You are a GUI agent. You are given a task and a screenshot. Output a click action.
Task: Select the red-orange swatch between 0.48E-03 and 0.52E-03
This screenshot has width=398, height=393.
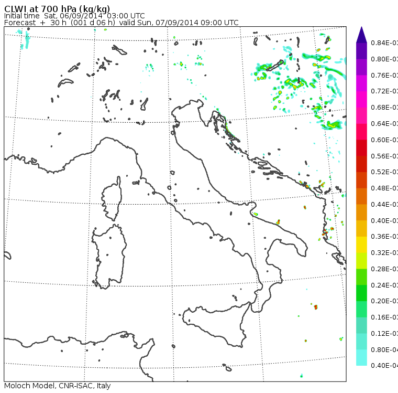(361, 180)
